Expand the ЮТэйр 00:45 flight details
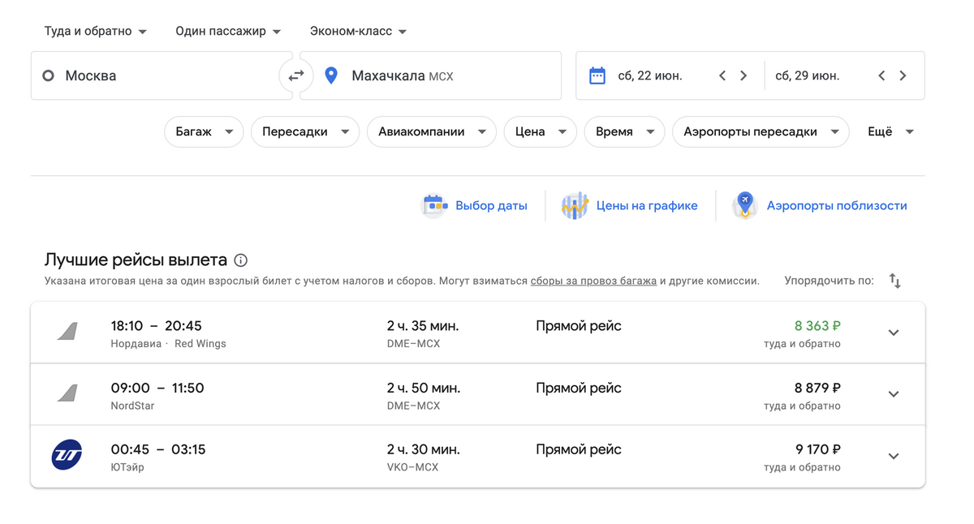Viewport: 974px width, 524px height. pyautogui.click(x=893, y=456)
